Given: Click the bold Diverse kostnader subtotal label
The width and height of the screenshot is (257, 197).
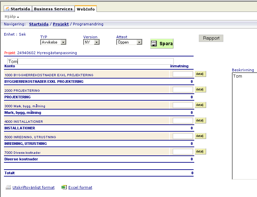Looking at the screenshot, I should (x=21, y=159).
